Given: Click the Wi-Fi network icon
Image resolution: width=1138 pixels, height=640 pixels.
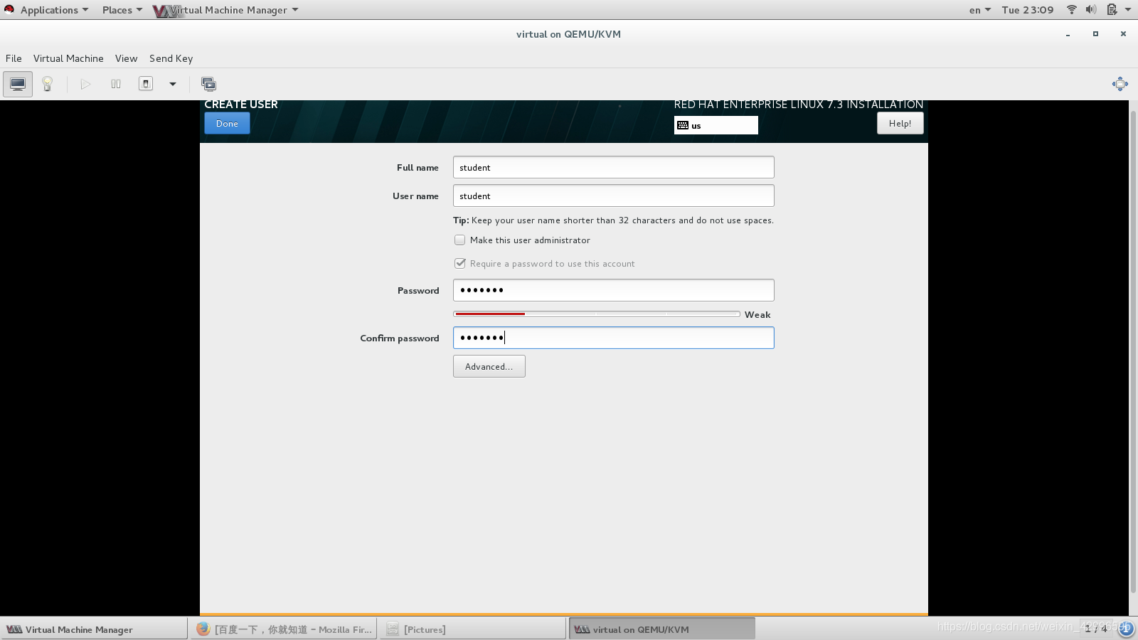Looking at the screenshot, I should (x=1072, y=10).
